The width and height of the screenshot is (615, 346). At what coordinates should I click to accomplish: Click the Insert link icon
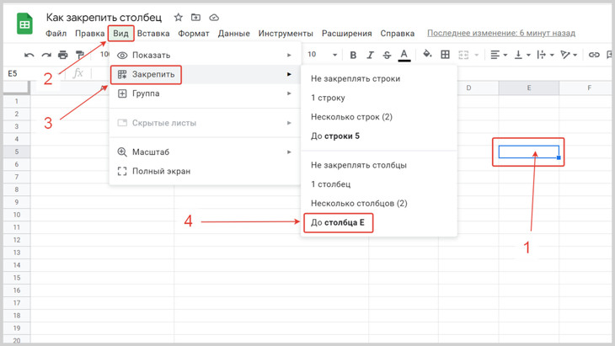[594, 55]
